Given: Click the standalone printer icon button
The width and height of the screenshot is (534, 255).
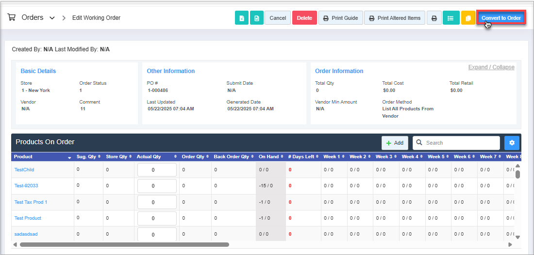Looking at the screenshot, I should point(434,18).
